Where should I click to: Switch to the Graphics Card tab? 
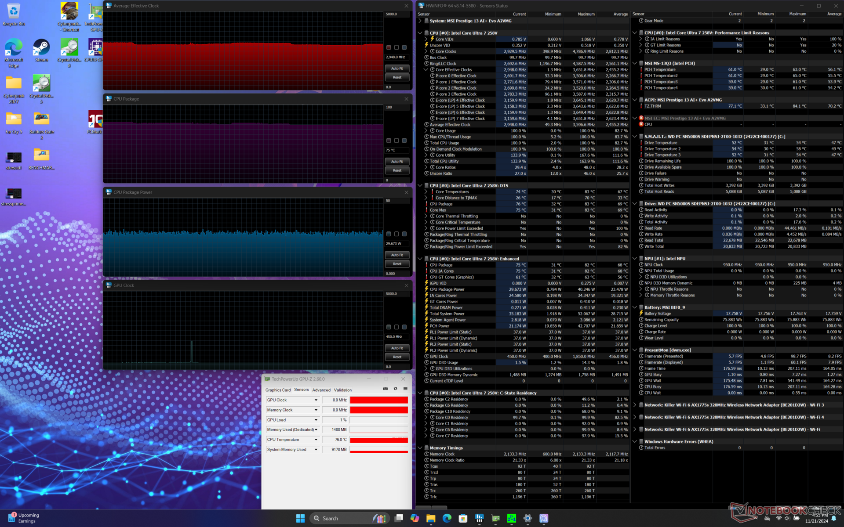(278, 390)
